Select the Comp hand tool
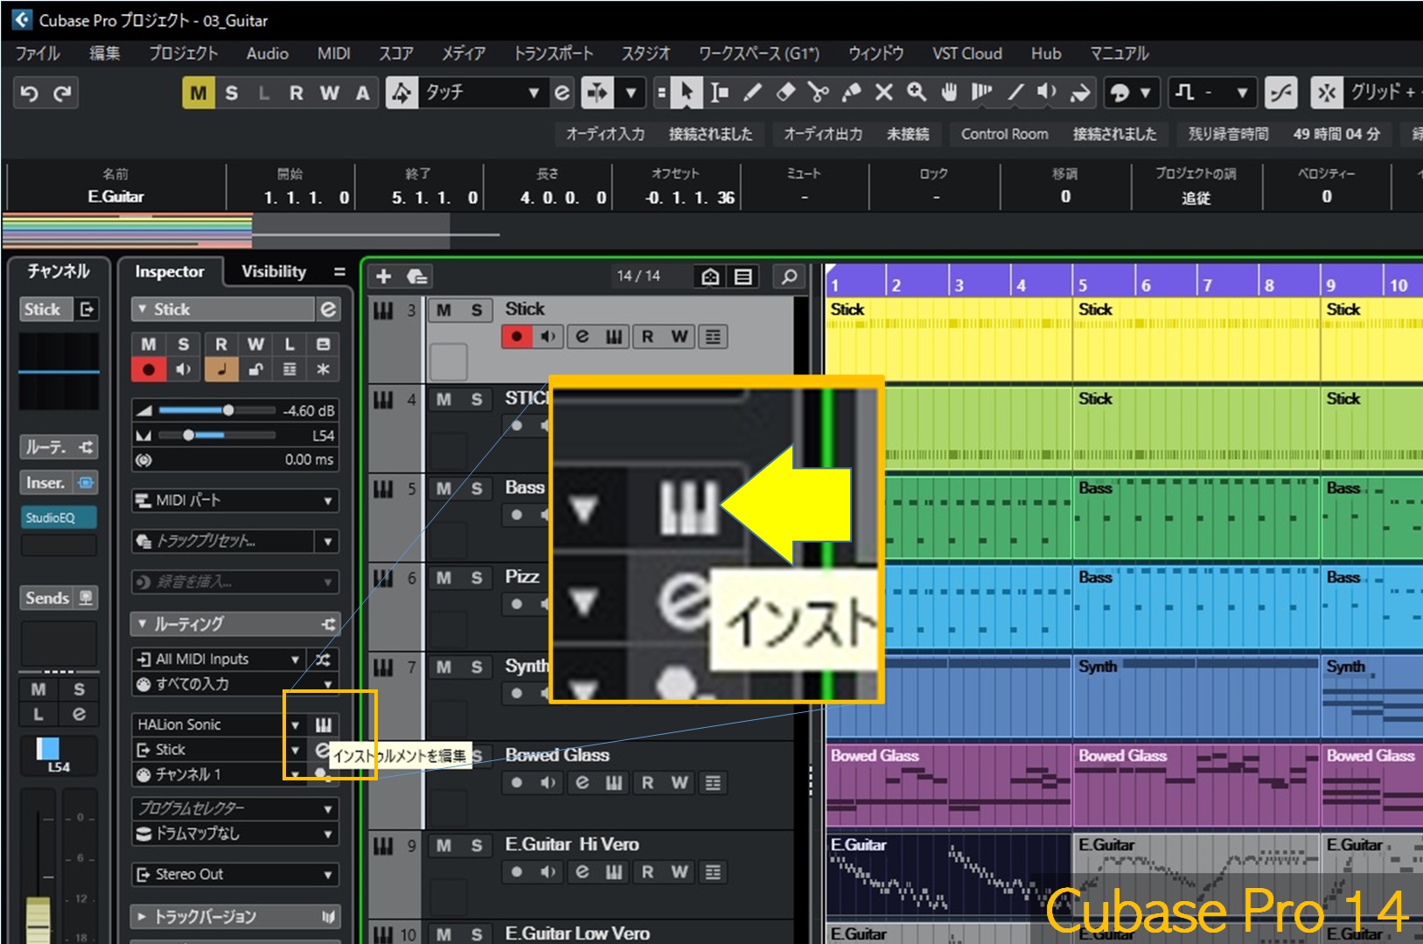1423x944 pixels. coord(949,93)
